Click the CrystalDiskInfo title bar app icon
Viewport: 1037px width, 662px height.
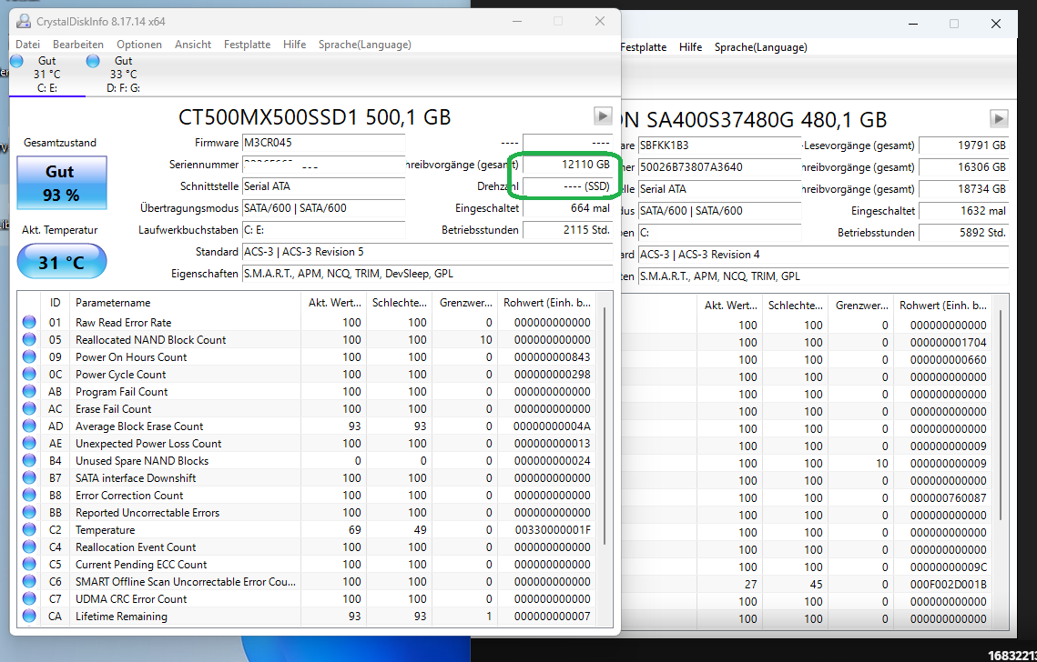click(23, 21)
